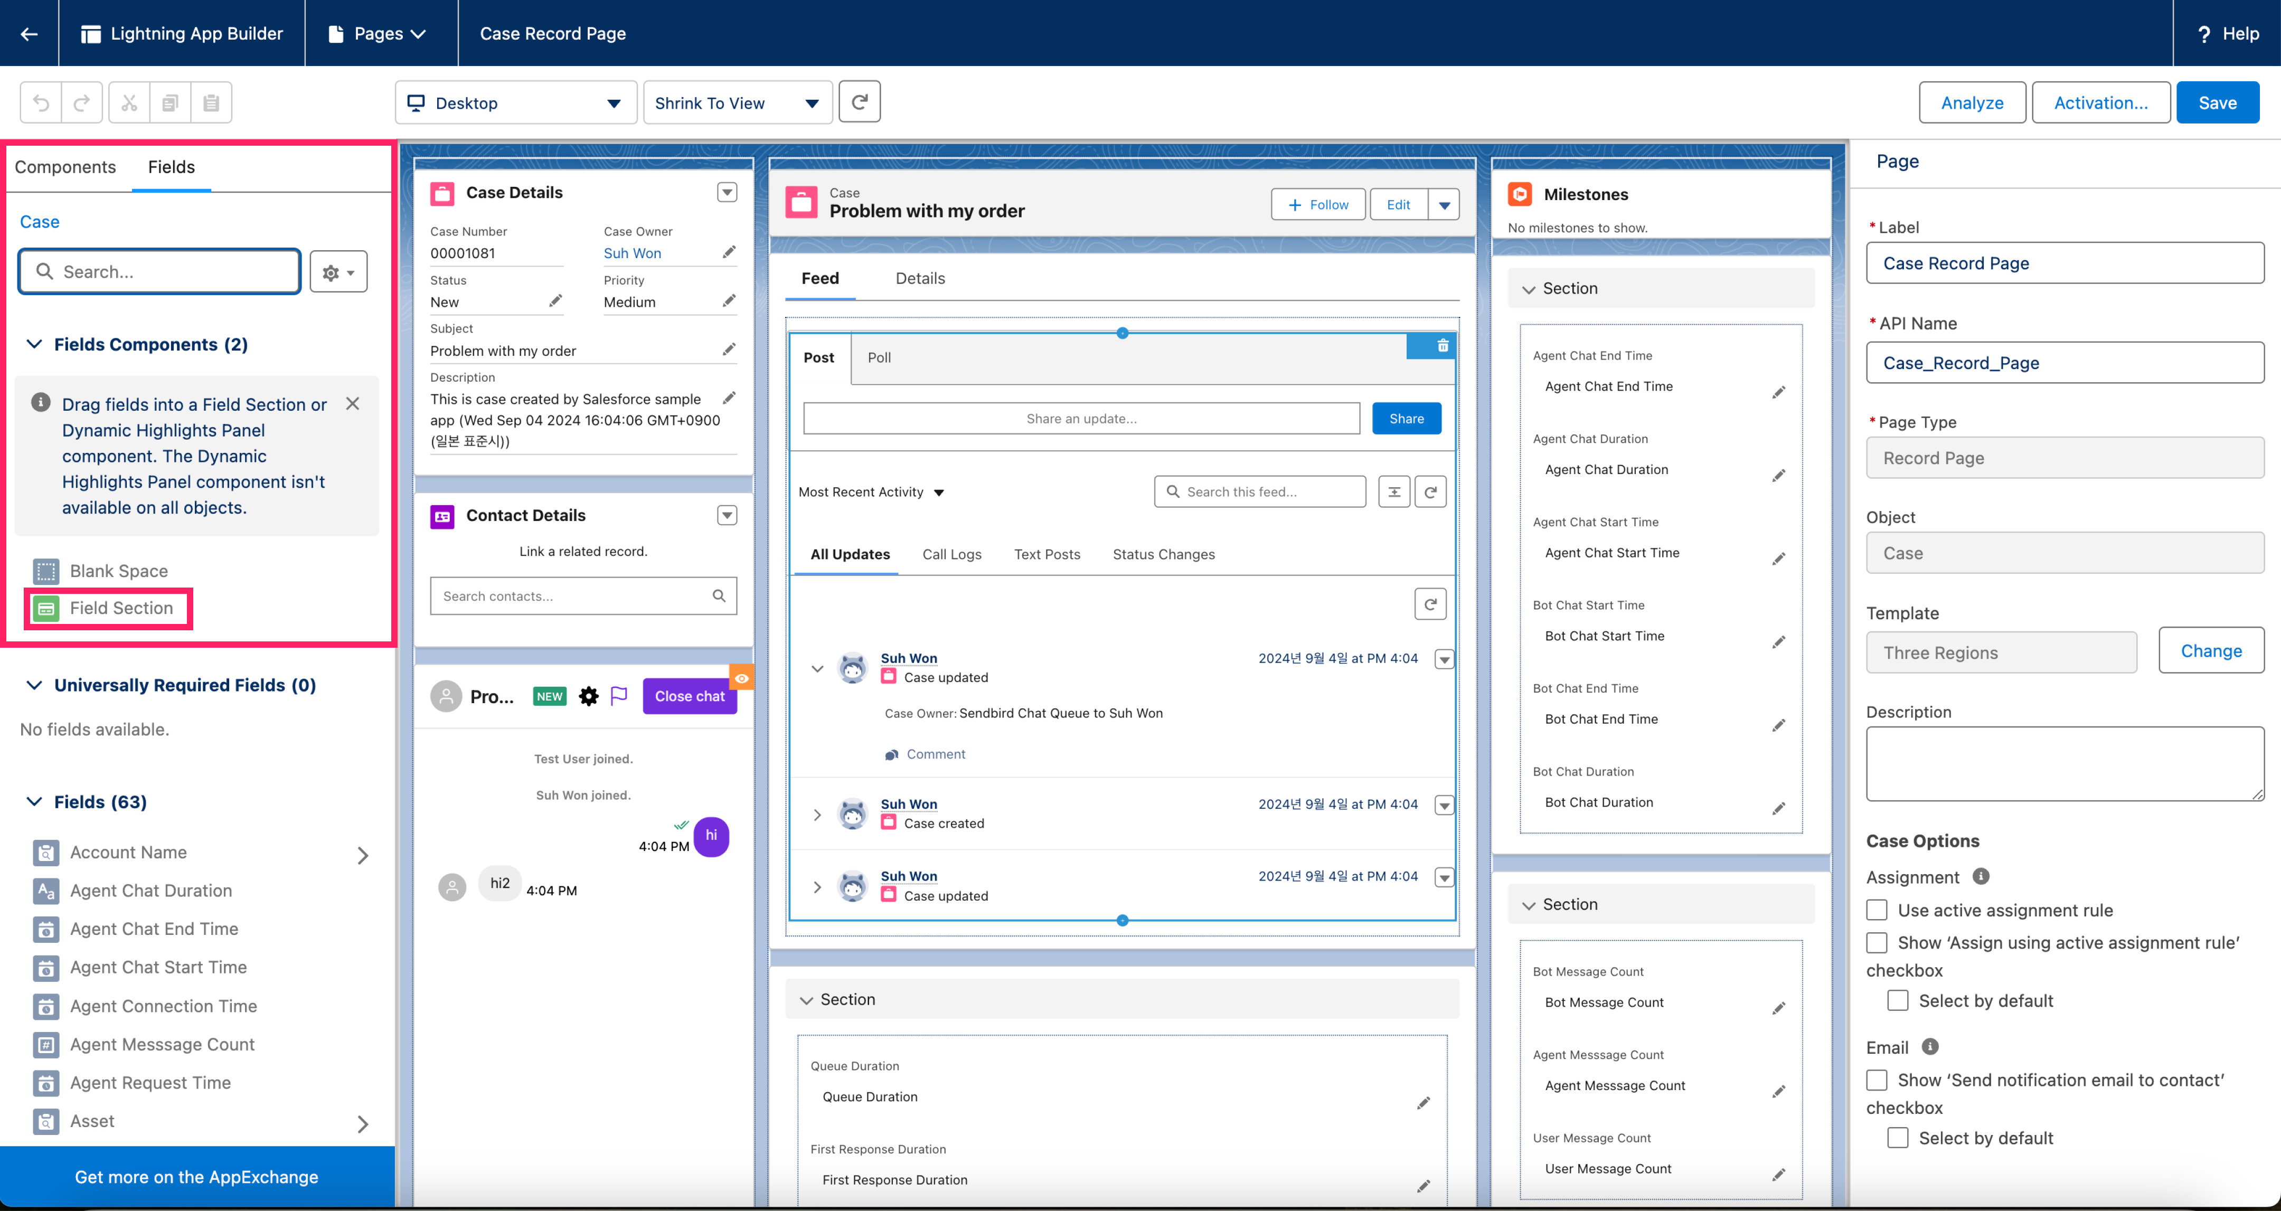Collapse the Section header in Milestones panel
Viewport: 2281px width, 1211px height.
(1529, 288)
